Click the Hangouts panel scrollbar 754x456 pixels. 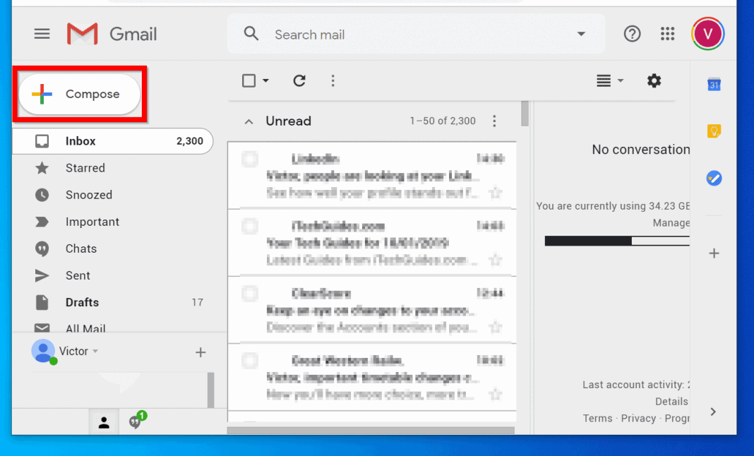pyautogui.click(x=210, y=390)
